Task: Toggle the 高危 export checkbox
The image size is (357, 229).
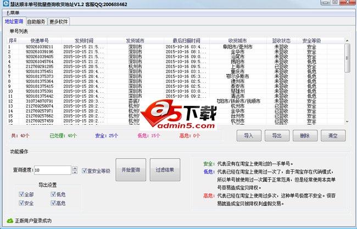Action: coord(53,203)
